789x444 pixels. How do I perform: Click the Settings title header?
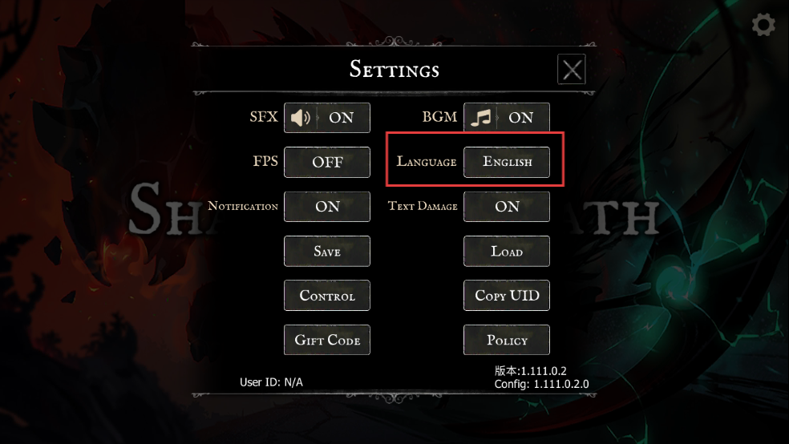click(x=394, y=70)
